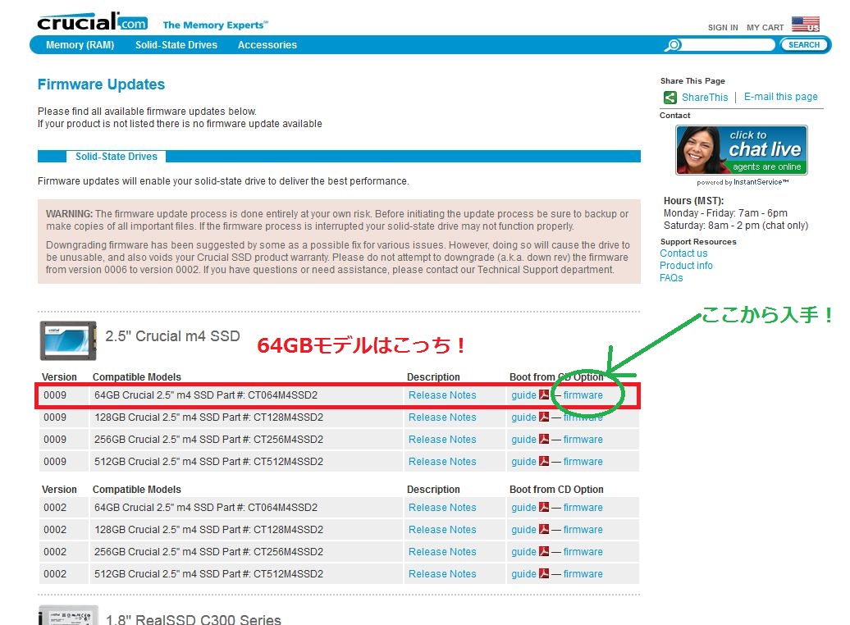Click the SEARCH button

point(804,45)
